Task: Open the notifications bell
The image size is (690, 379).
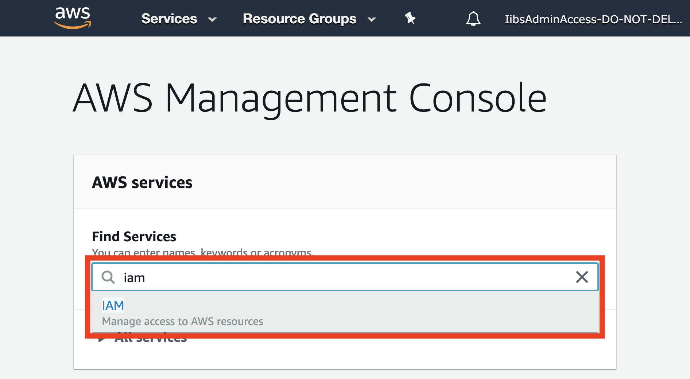Action: coord(473,19)
